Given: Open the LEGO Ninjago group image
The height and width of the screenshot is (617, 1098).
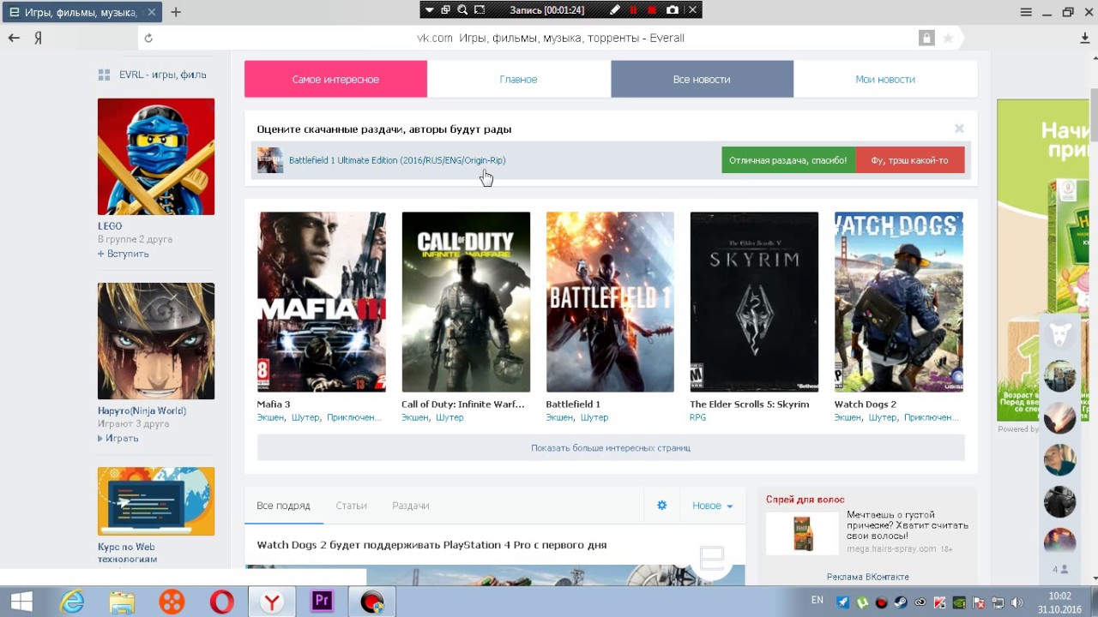Looking at the screenshot, I should pos(156,156).
